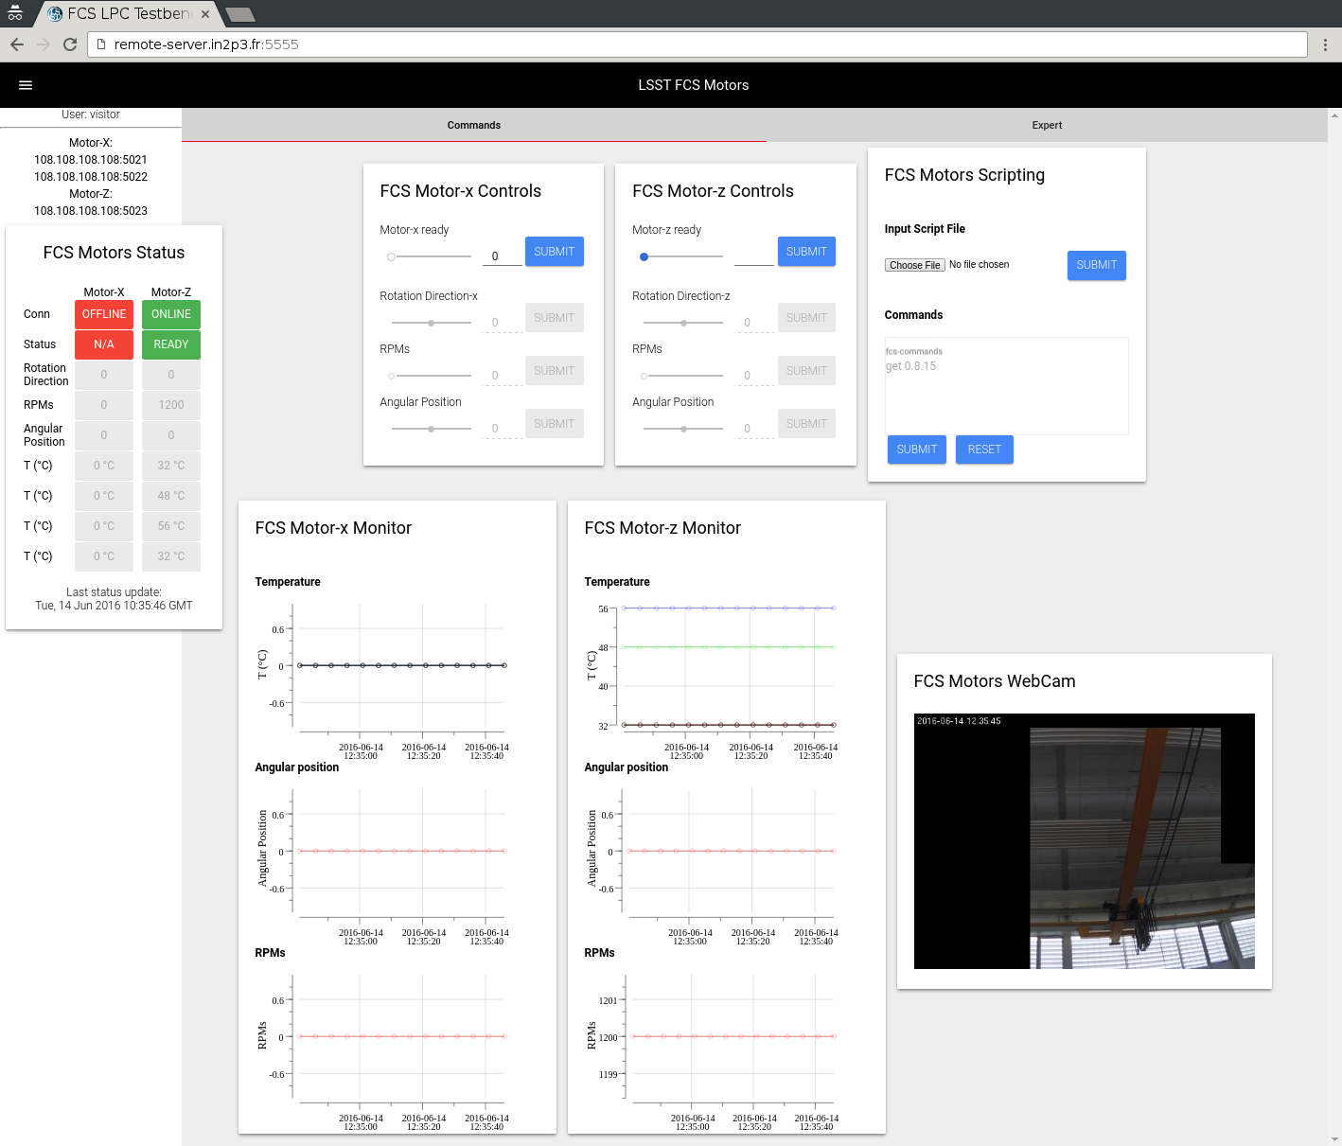Click Motor-Z temperature 48 °C cell
1342x1146 pixels.
(171, 496)
